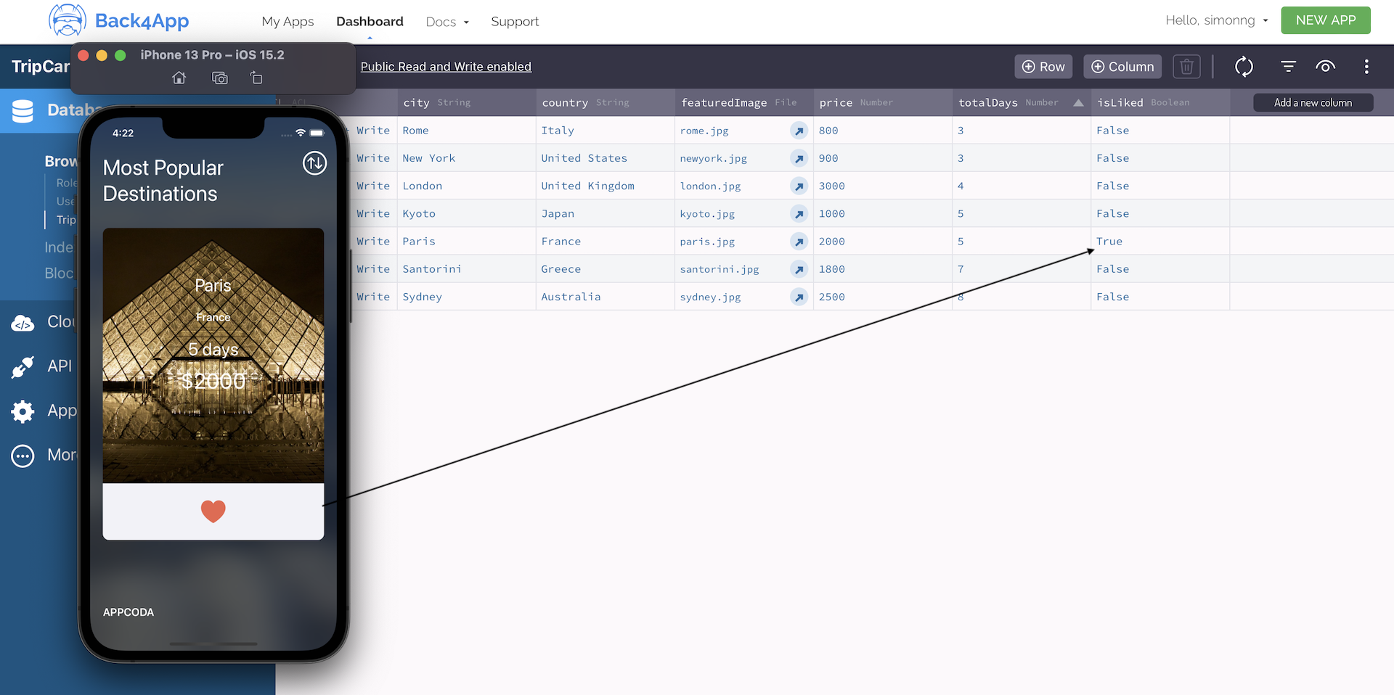Sort by totalDays column arrow

pos(1078,103)
